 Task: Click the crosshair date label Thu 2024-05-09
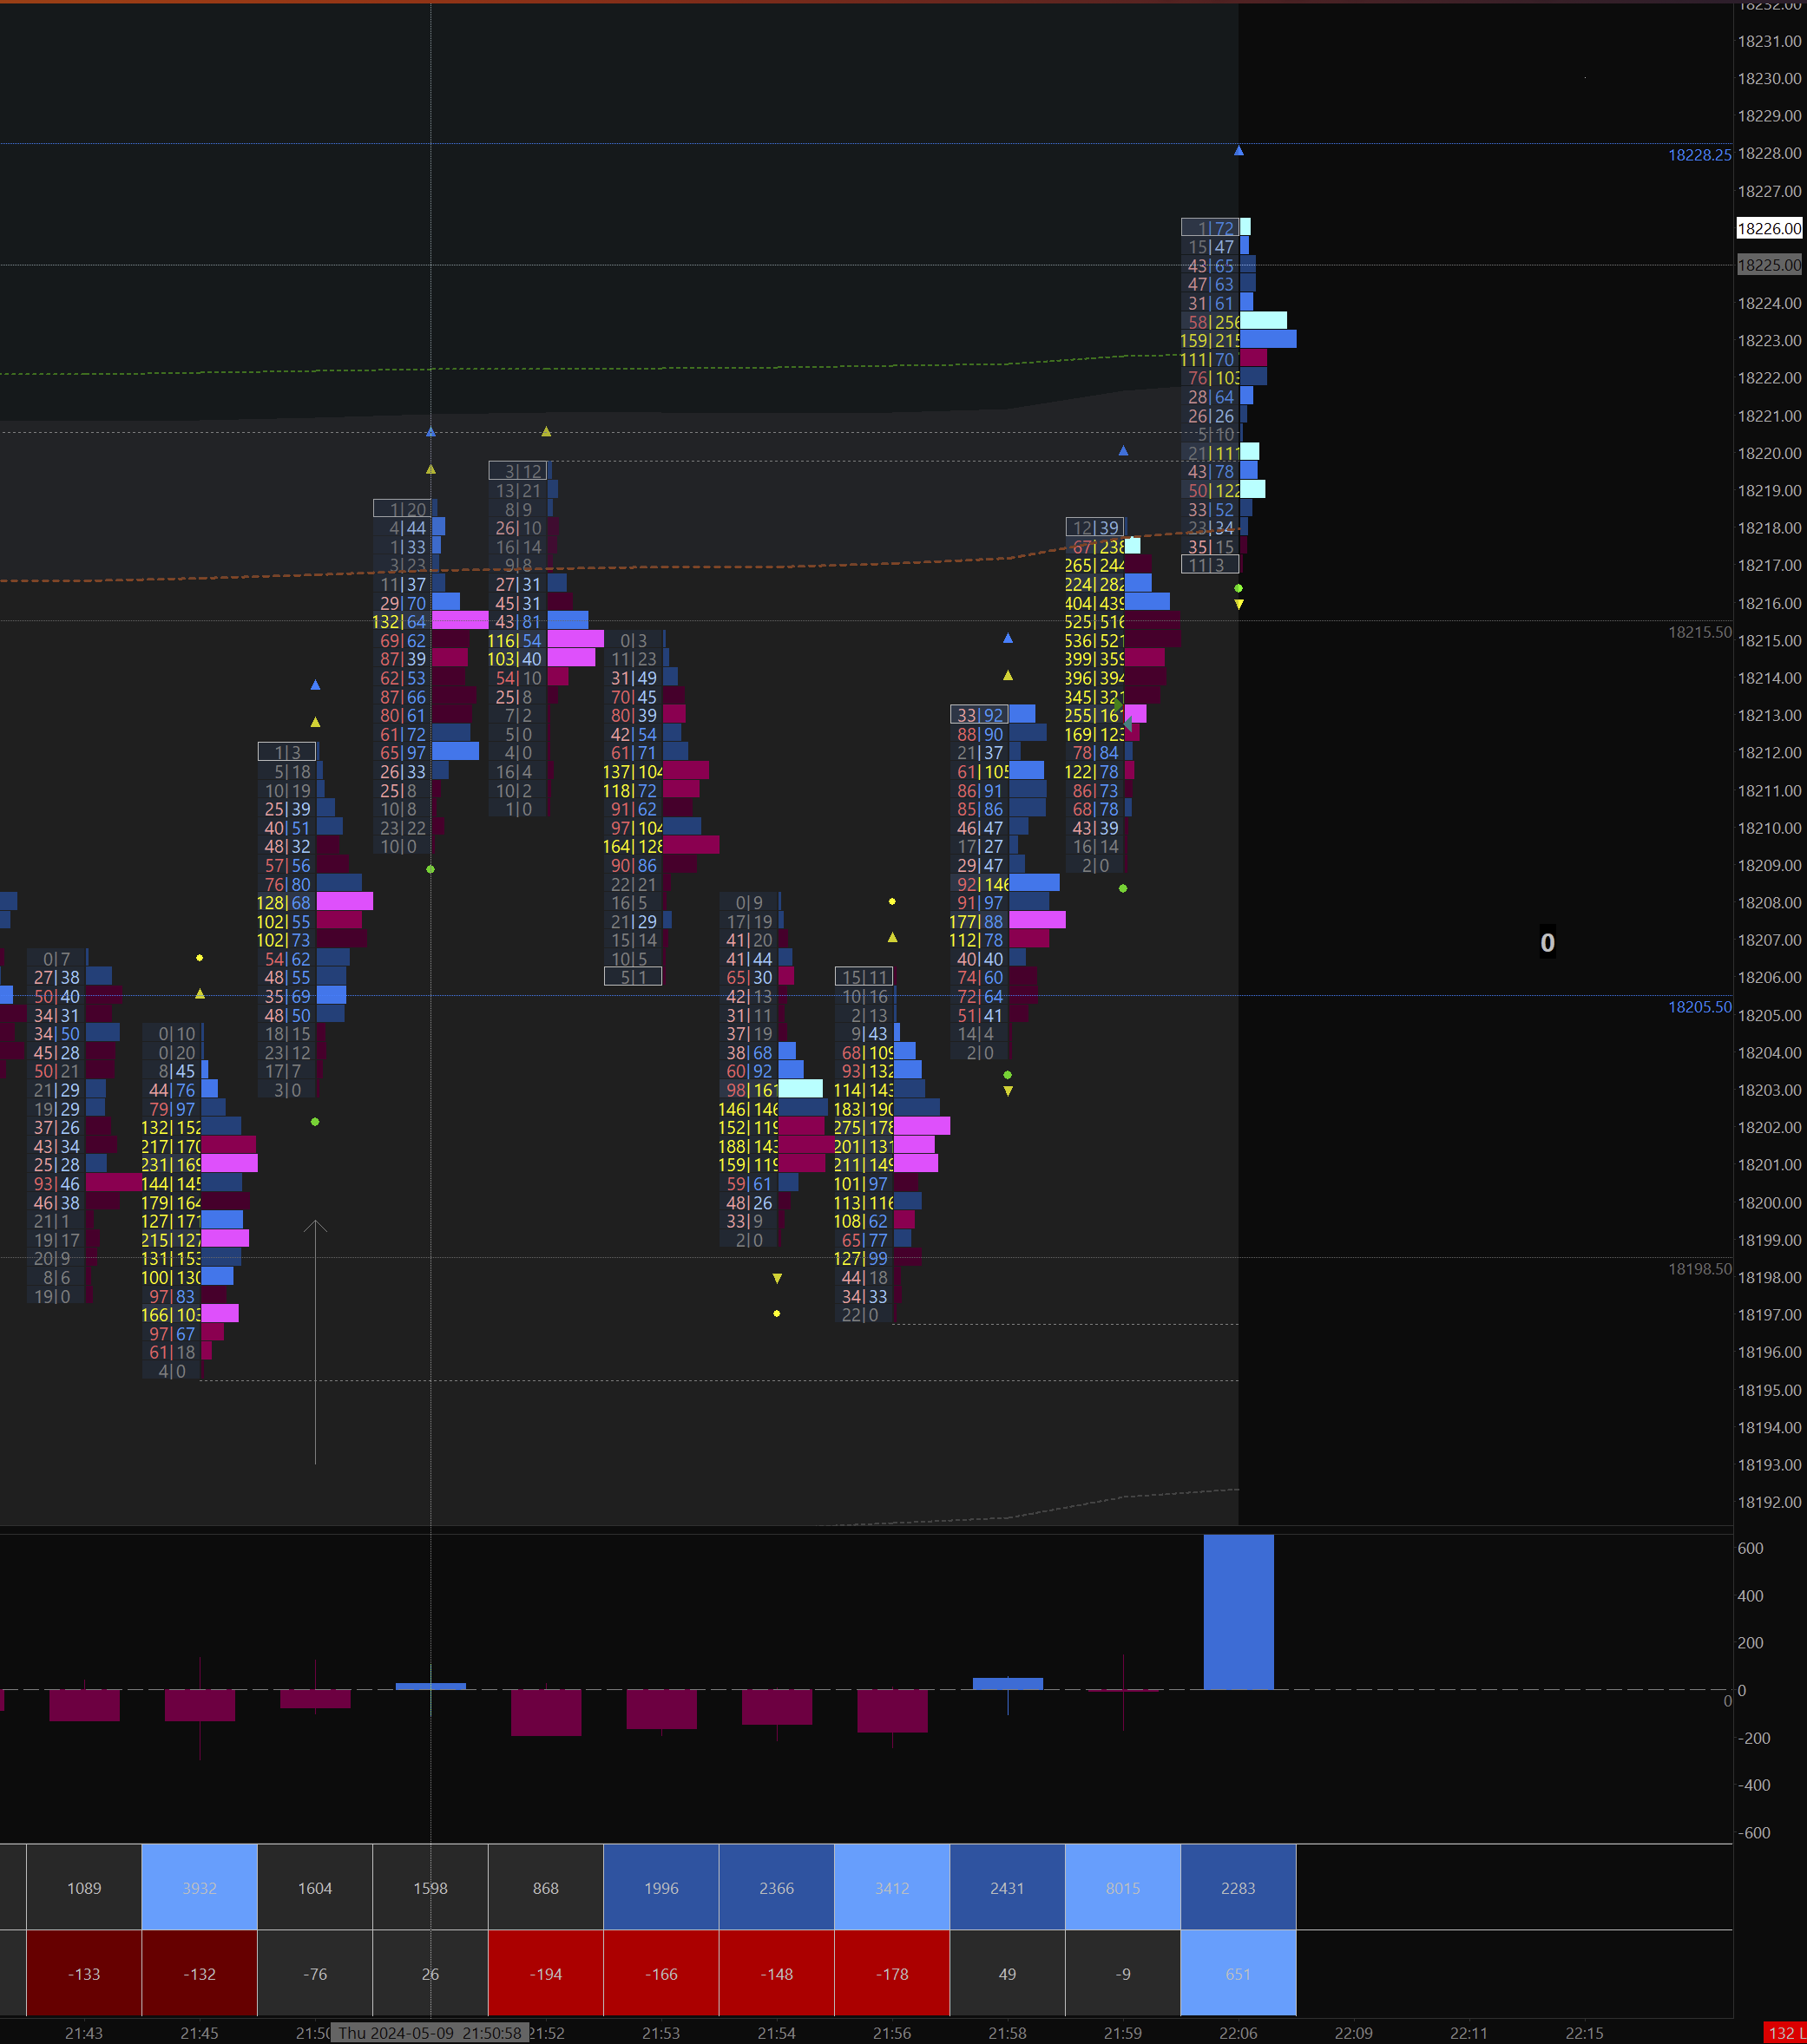430,2033
